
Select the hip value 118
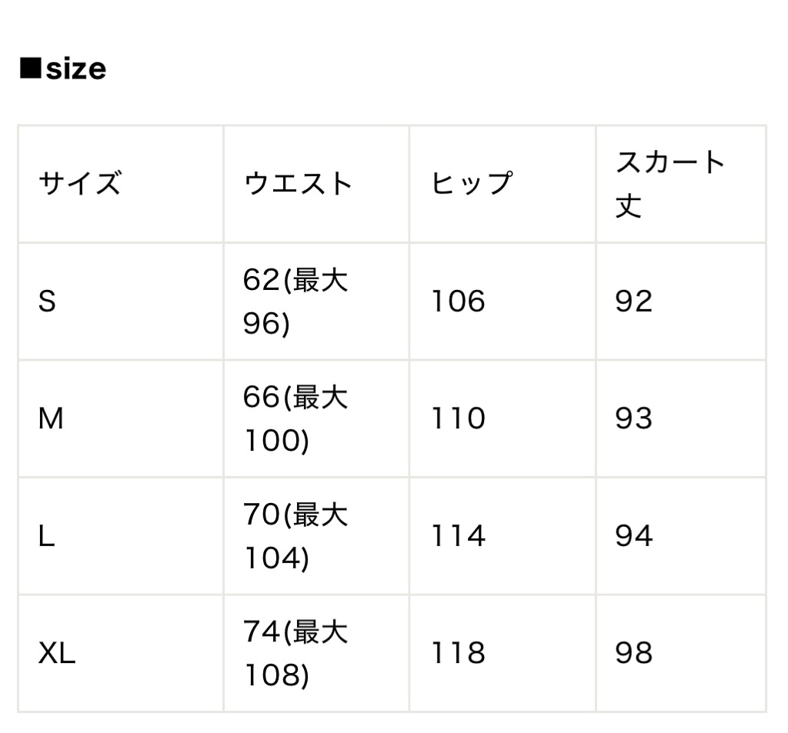458,653
